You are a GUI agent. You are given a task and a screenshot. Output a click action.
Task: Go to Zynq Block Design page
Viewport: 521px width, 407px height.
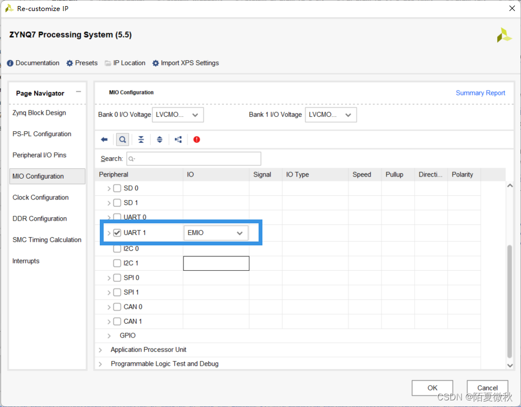[39, 113]
